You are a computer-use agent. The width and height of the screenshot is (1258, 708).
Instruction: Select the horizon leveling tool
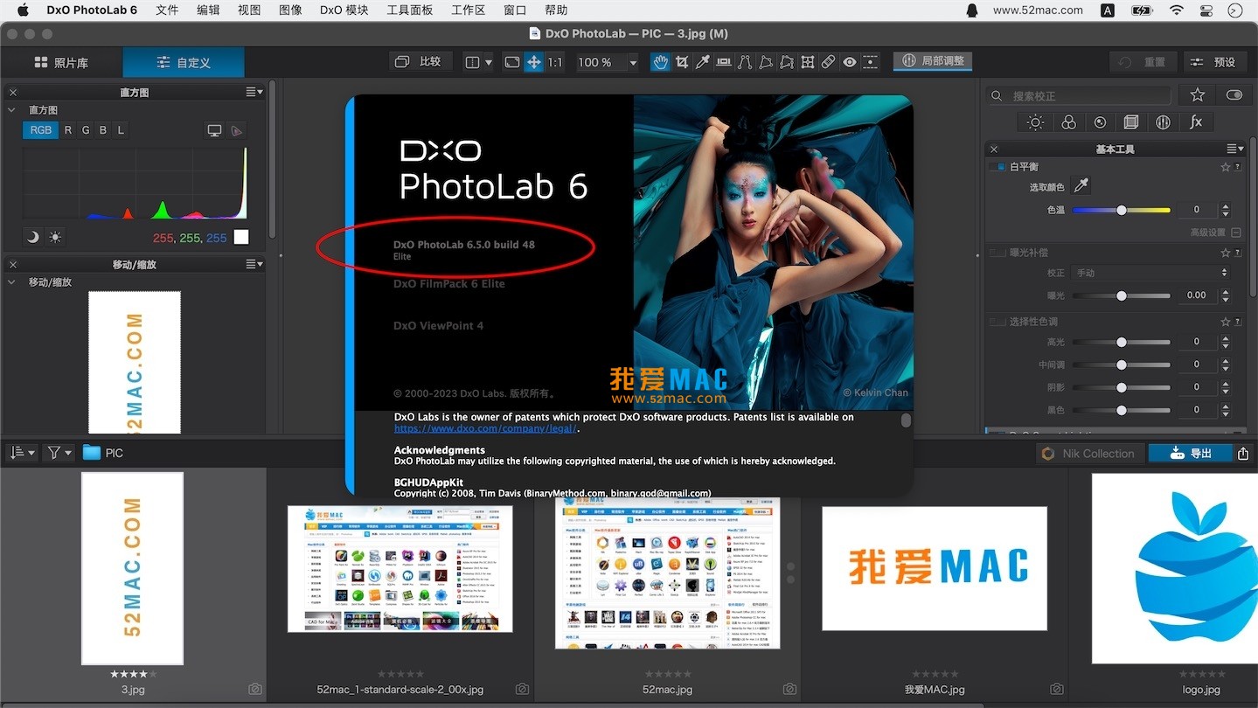(724, 62)
